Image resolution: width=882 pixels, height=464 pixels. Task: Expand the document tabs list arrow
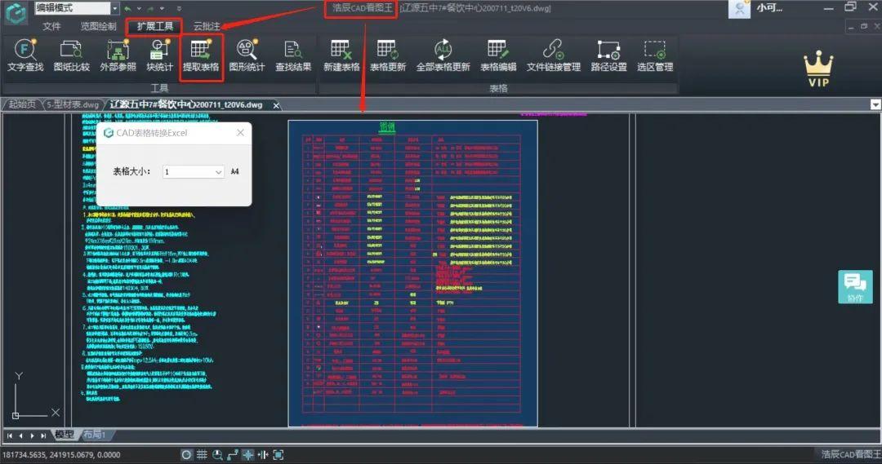tap(875, 104)
